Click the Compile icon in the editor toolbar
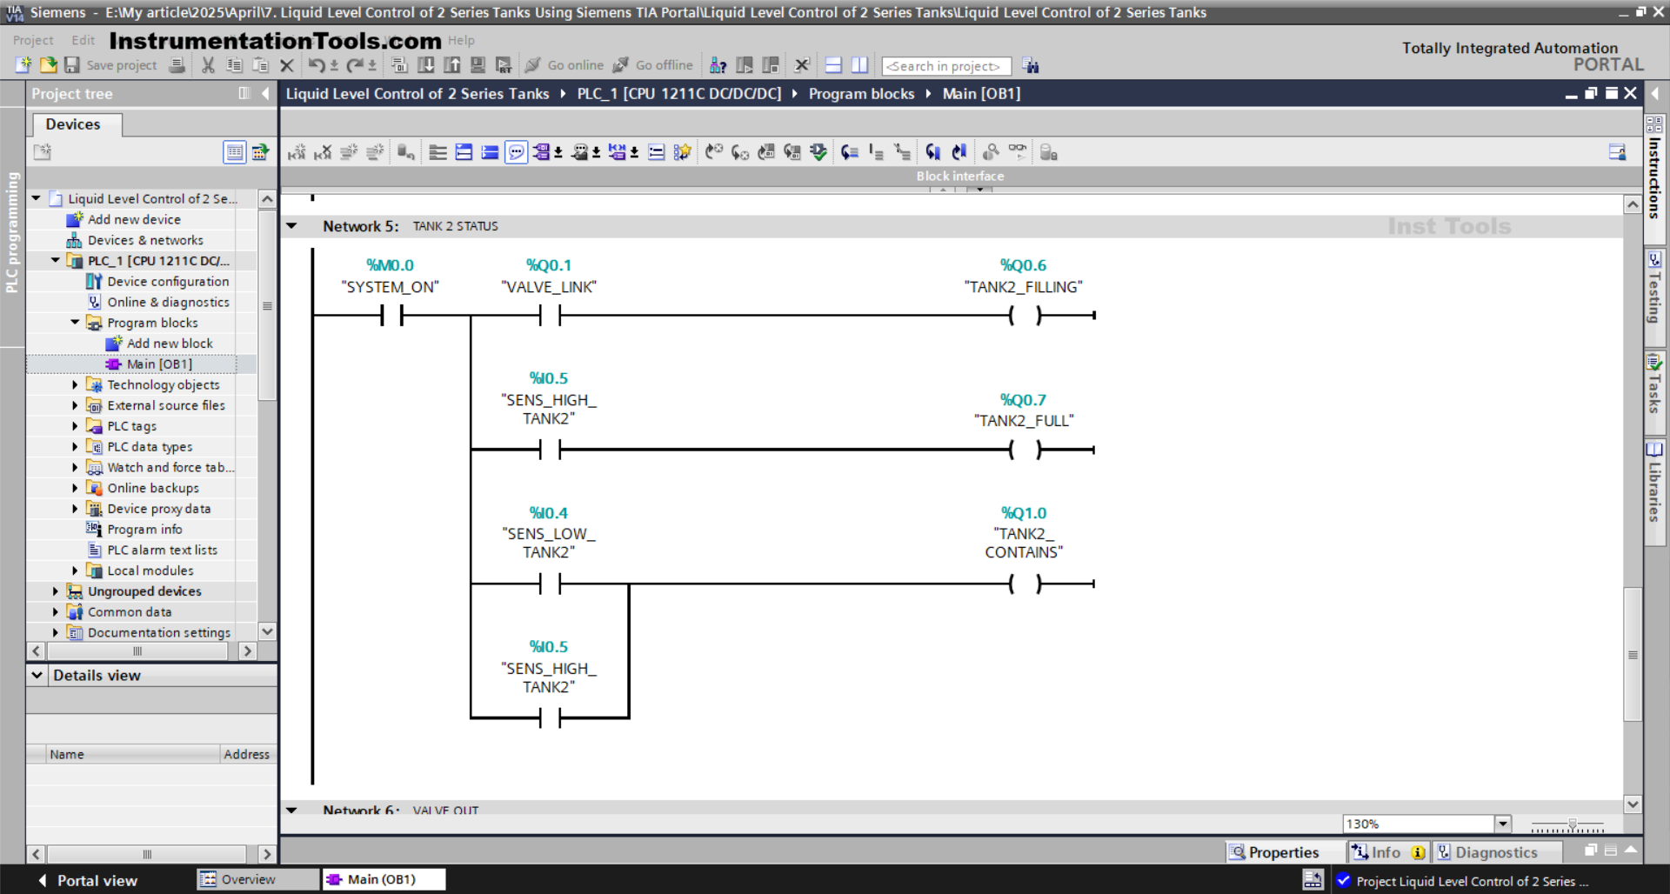 click(x=399, y=65)
